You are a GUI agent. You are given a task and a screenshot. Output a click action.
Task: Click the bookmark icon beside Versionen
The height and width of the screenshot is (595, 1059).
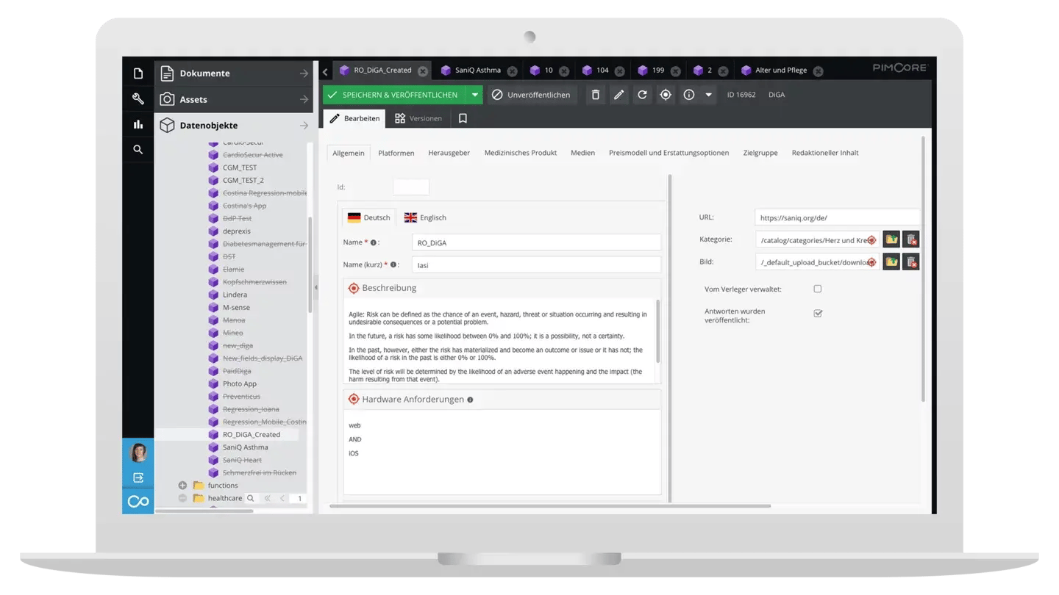click(461, 118)
